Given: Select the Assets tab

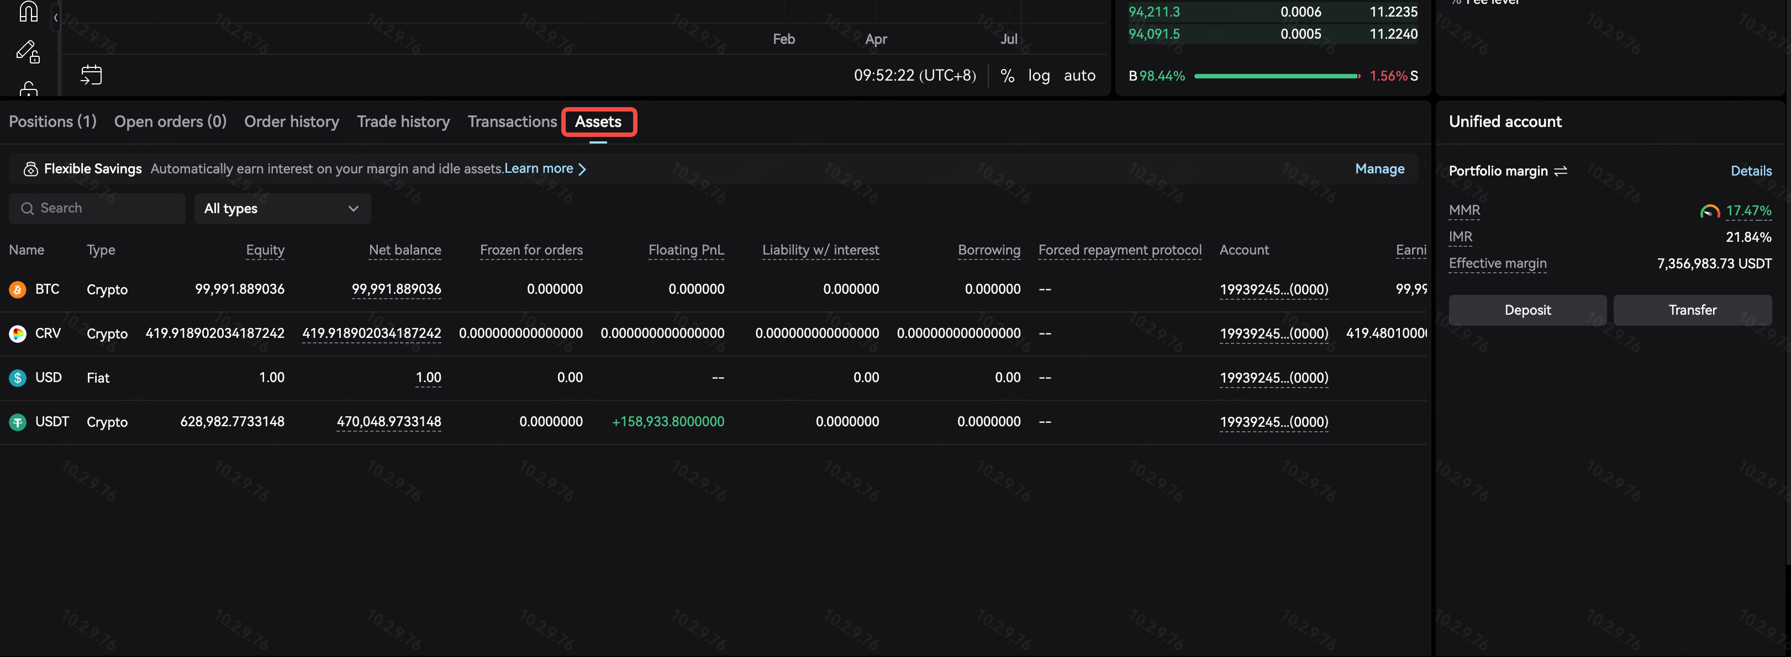Looking at the screenshot, I should tap(598, 121).
